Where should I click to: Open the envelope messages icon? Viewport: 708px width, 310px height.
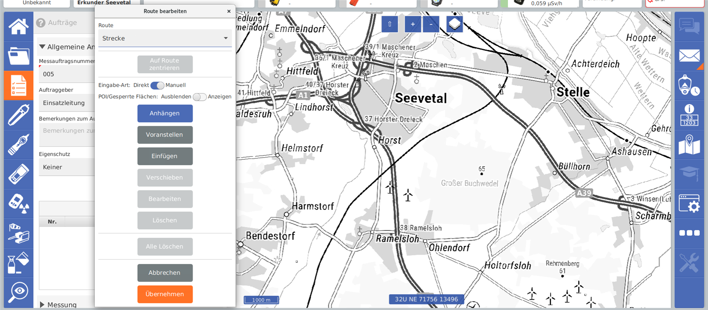(x=689, y=56)
